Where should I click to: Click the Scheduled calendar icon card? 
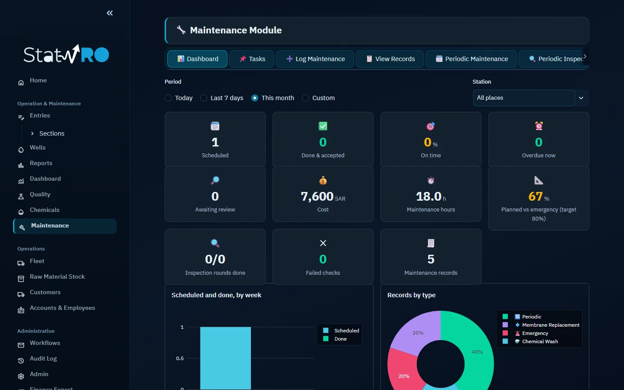coord(215,139)
